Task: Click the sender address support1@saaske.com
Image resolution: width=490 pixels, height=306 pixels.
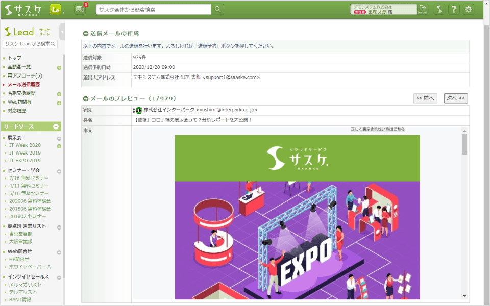Action: [231, 77]
